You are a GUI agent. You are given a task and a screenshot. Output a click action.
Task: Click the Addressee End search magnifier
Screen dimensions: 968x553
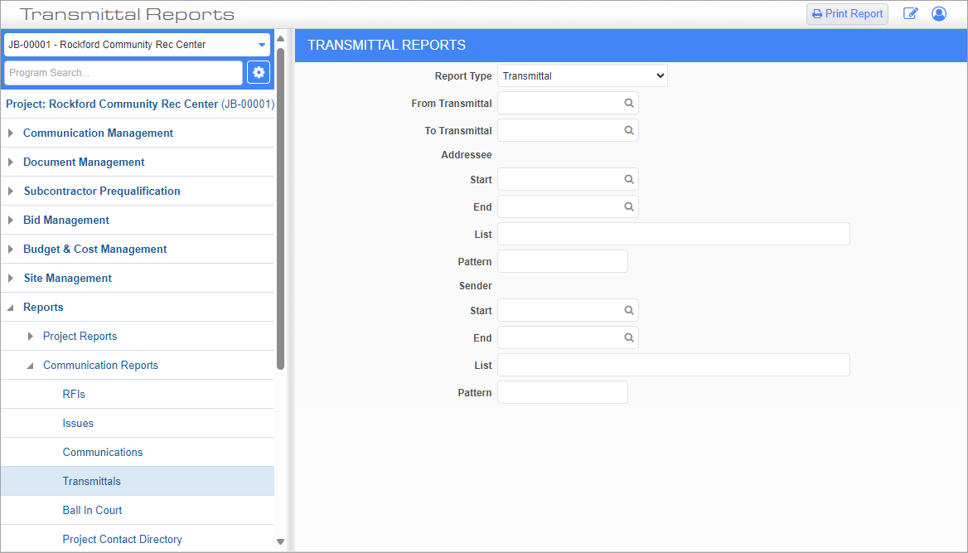tap(628, 206)
